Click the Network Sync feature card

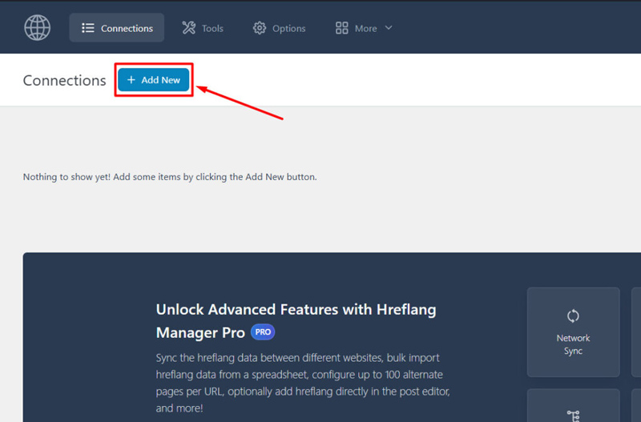tap(573, 332)
